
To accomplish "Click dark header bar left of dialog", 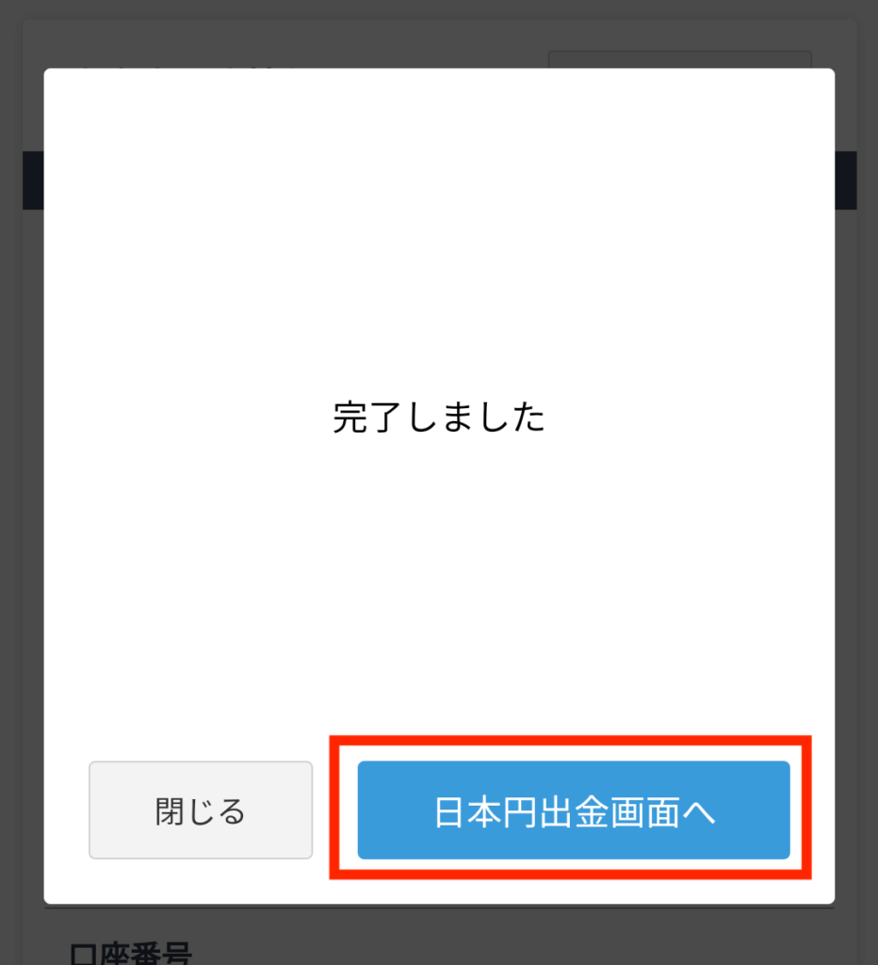I will (33, 180).
